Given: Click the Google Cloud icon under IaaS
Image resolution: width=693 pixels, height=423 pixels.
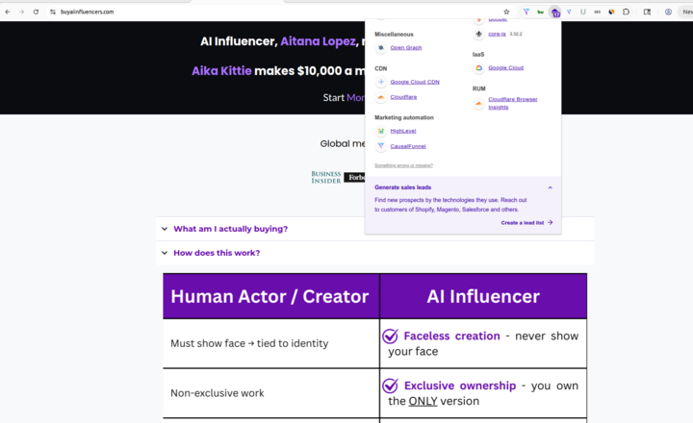Looking at the screenshot, I should 478,68.
